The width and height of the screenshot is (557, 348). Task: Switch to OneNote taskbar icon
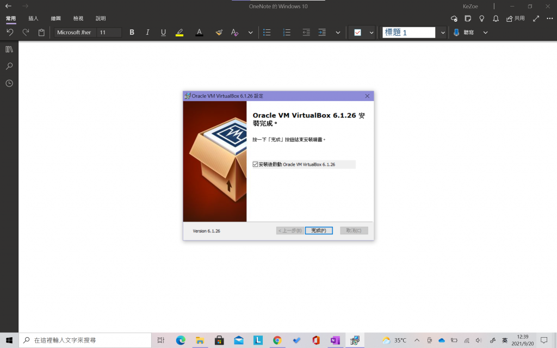(335, 340)
